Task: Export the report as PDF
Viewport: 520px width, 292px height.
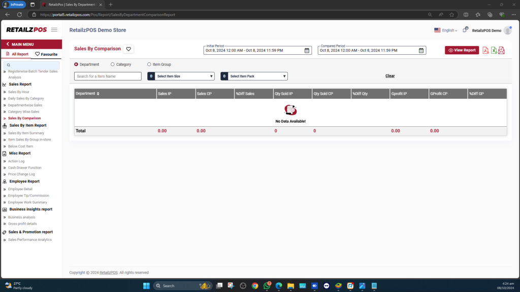Action: pyautogui.click(x=485, y=50)
